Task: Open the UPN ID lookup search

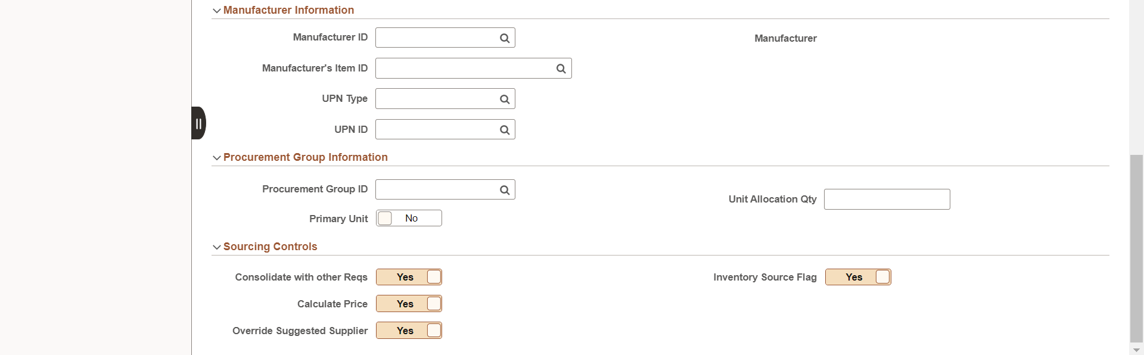Action: (504, 129)
